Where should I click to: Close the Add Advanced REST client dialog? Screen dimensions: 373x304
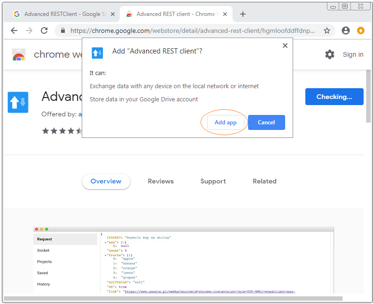click(285, 46)
